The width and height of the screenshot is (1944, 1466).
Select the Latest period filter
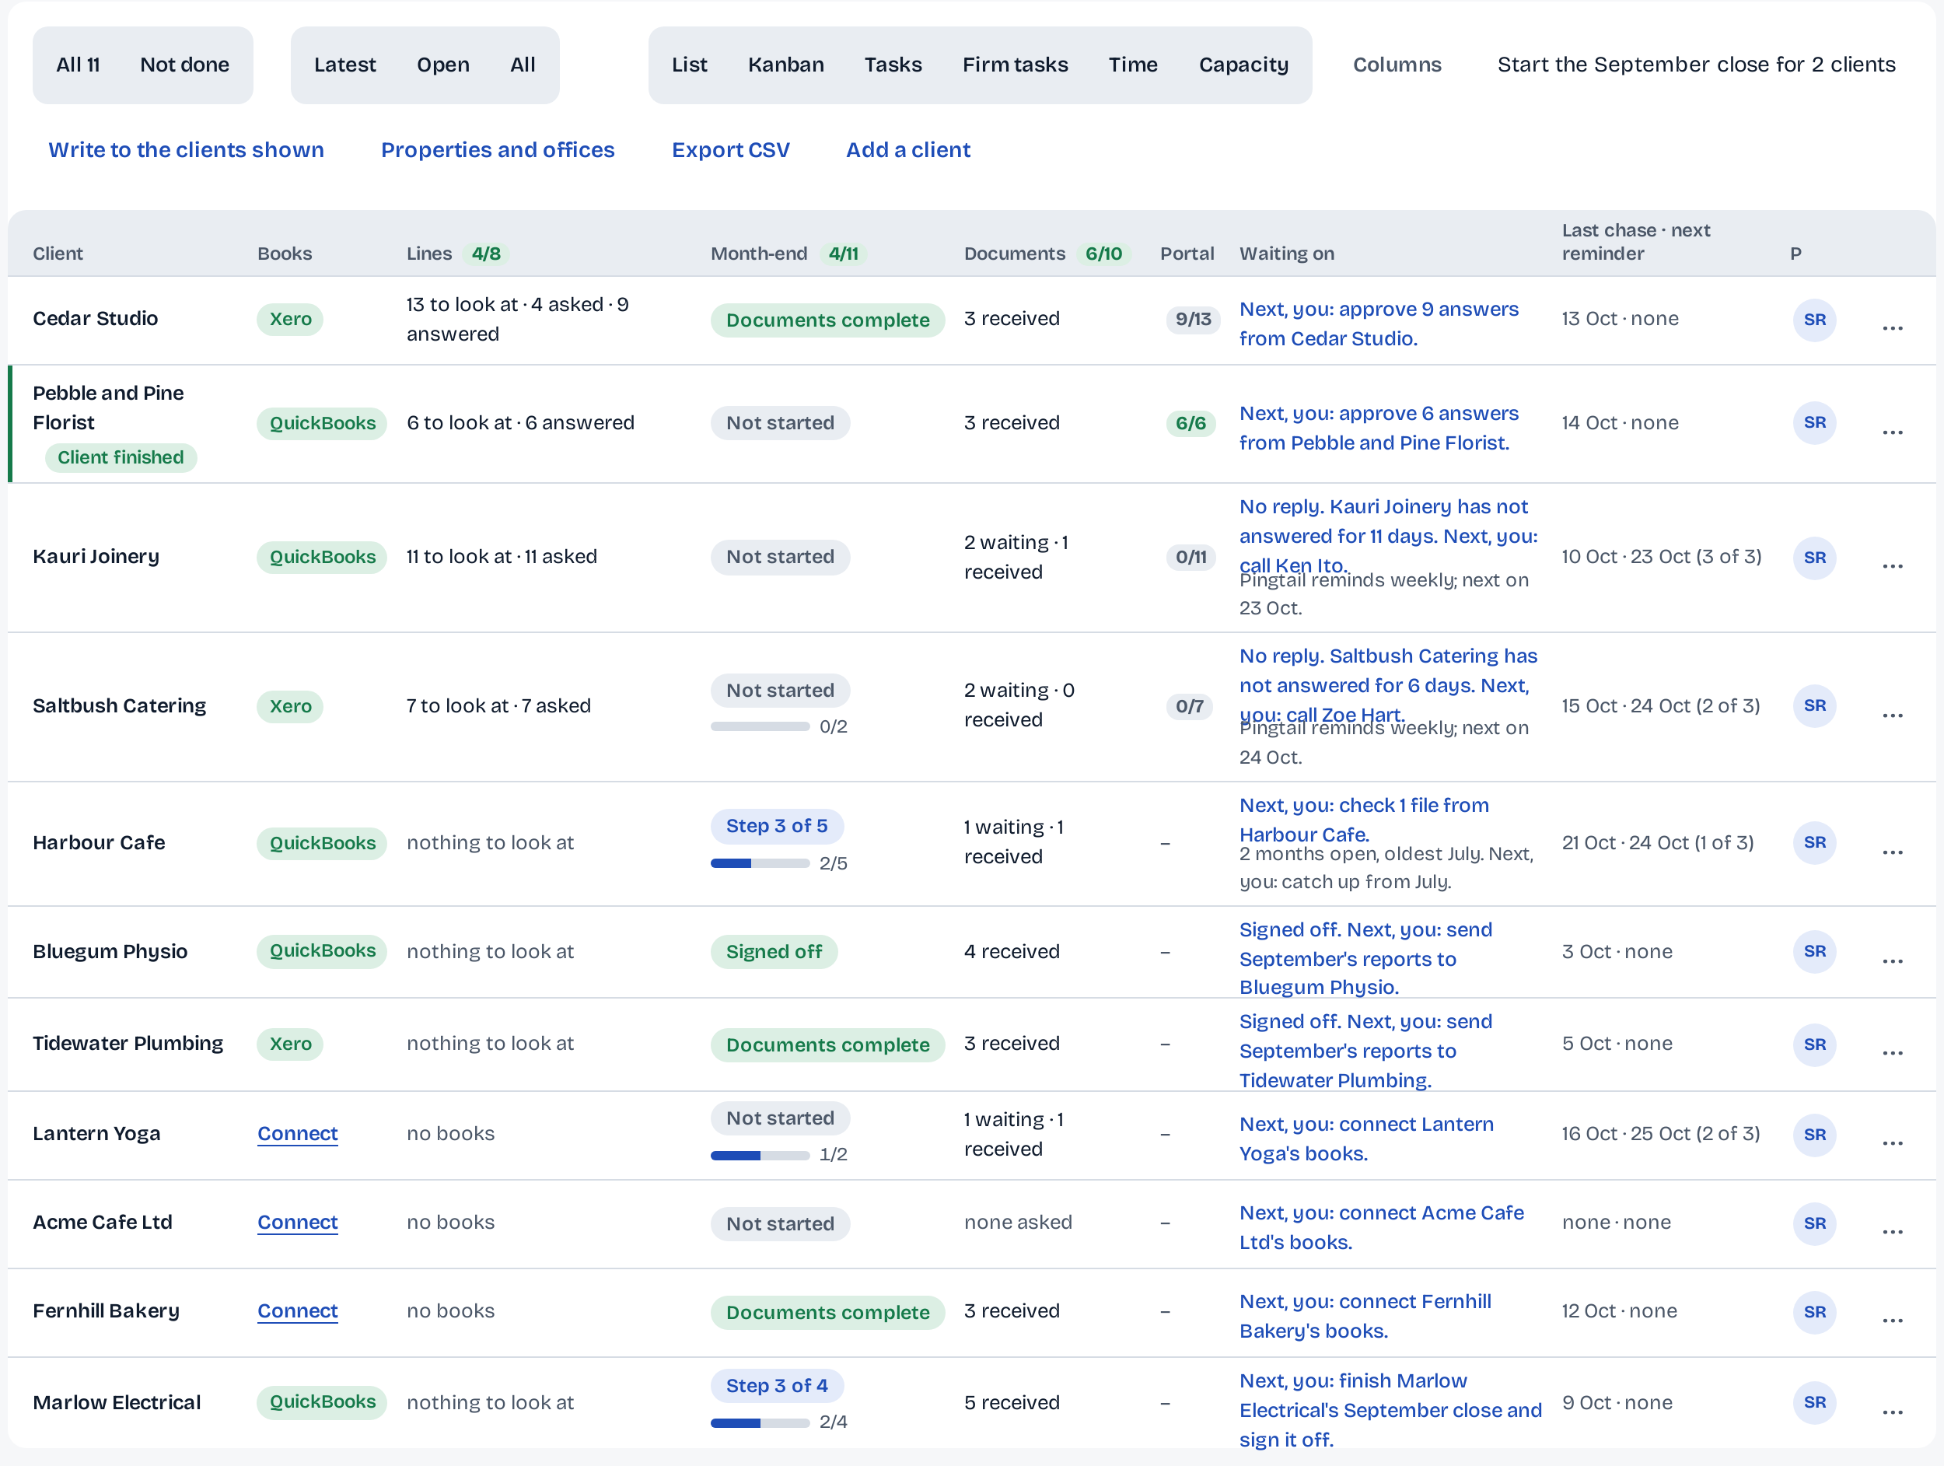pos(344,65)
